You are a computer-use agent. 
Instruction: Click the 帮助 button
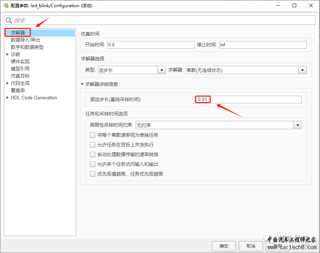pyautogui.click(x=278, y=246)
